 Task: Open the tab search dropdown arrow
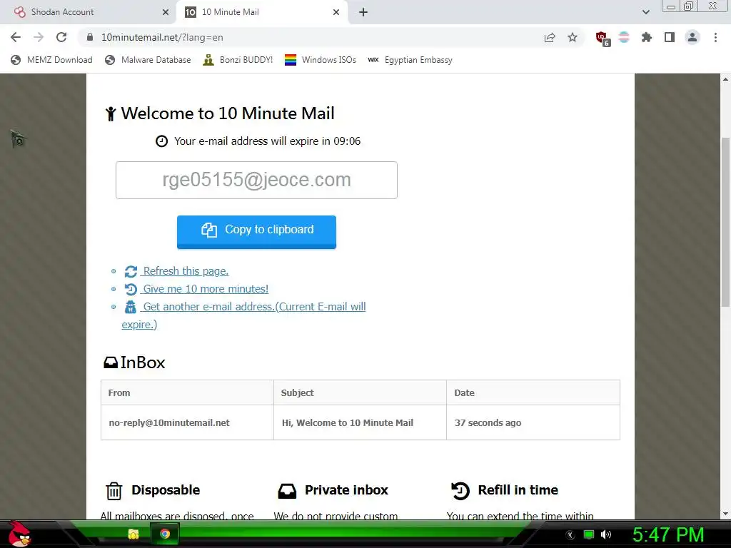point(645,12)
